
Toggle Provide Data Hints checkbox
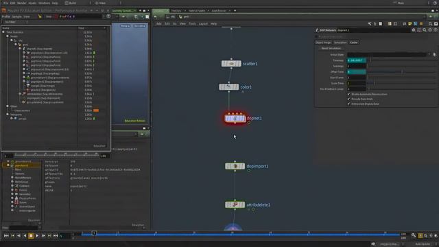tap(349, 99)
